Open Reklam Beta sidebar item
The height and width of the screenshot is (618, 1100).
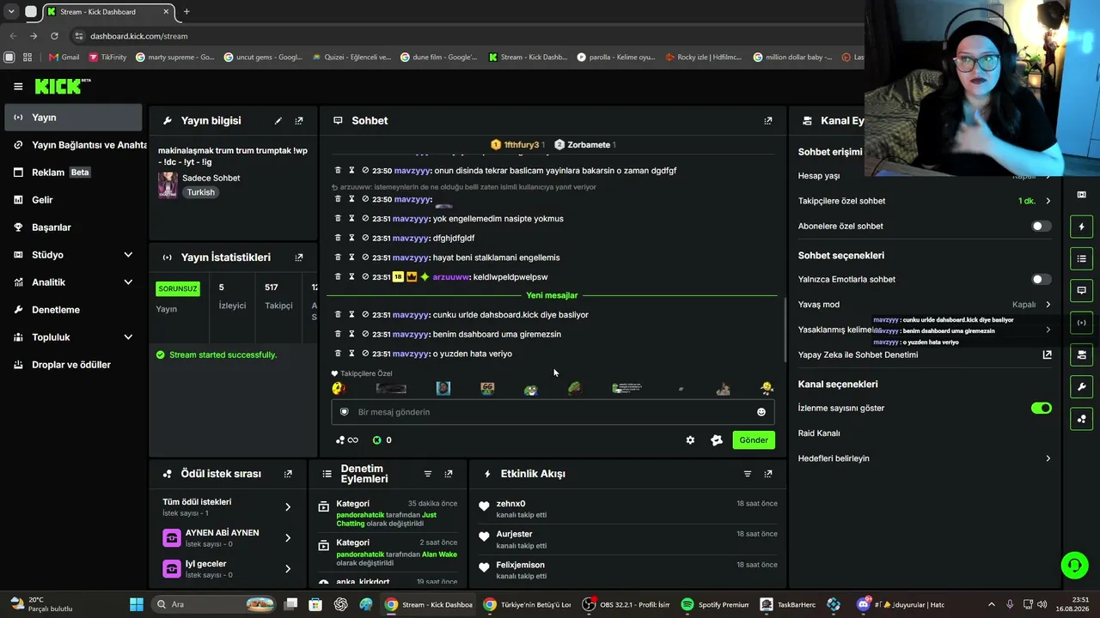[x=73, y=173]
